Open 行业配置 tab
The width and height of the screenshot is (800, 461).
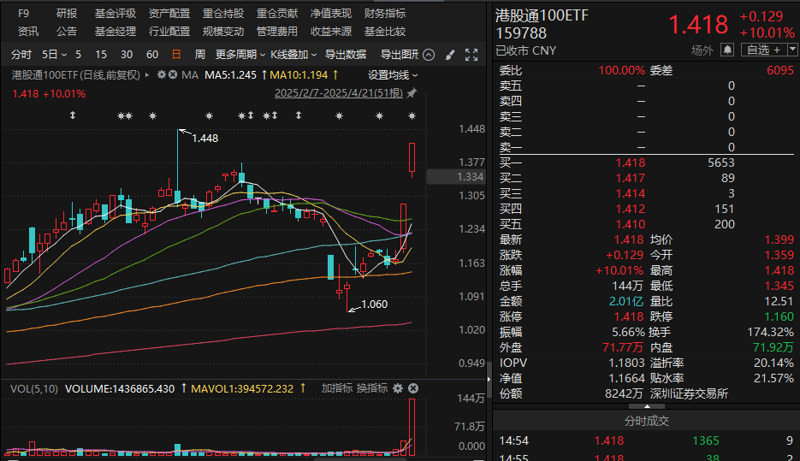pos(169,32)
